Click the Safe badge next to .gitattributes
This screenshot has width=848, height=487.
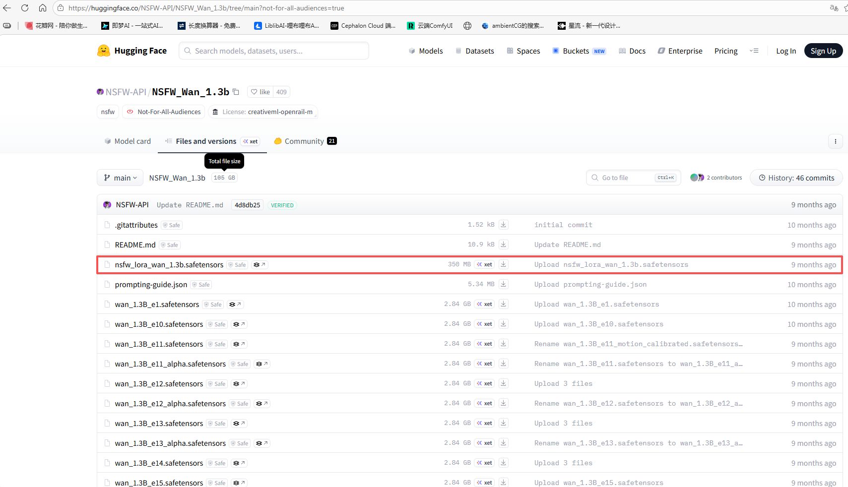(172, 225)
